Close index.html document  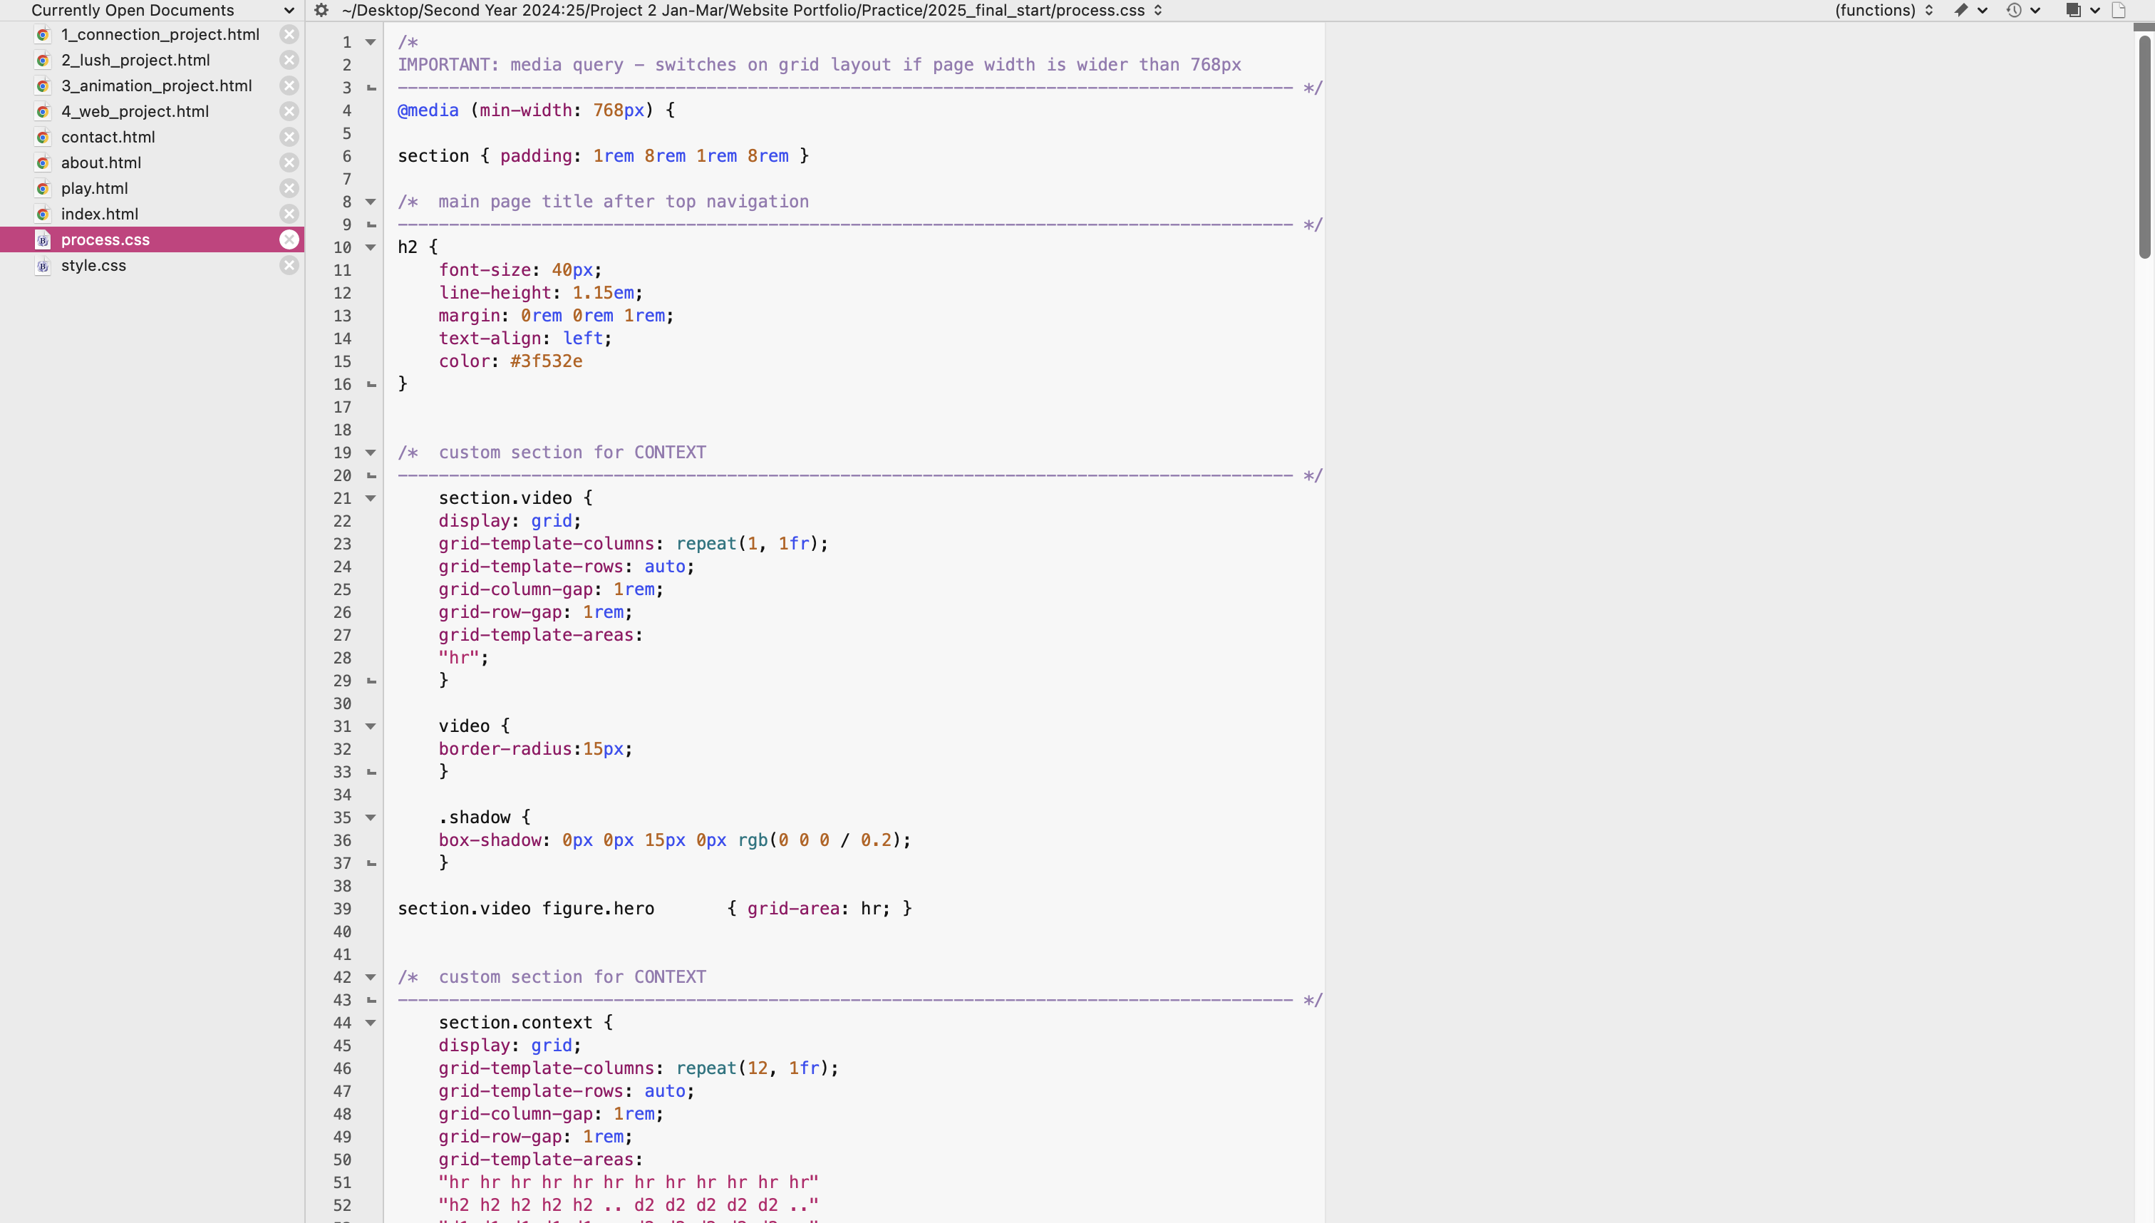pos(289,215)
